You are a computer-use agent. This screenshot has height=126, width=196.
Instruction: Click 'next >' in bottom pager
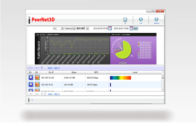pos(50,94)
